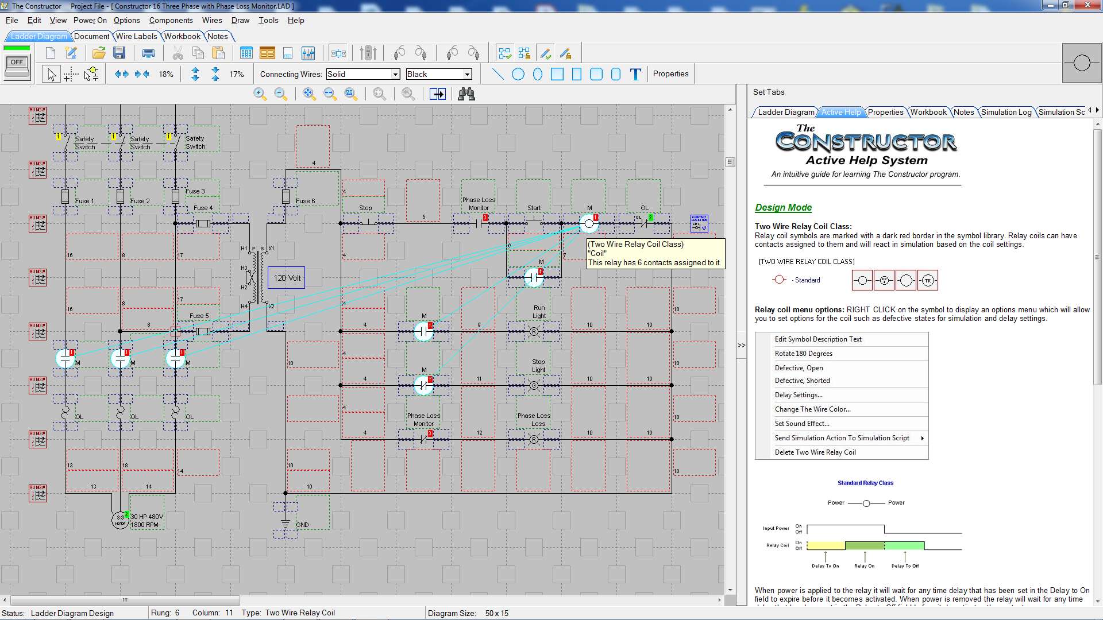Image resolution: width=1103 pixels, height=620 pixels.
Task: Open the folder icon to load a project
Action: coord(99,53)
